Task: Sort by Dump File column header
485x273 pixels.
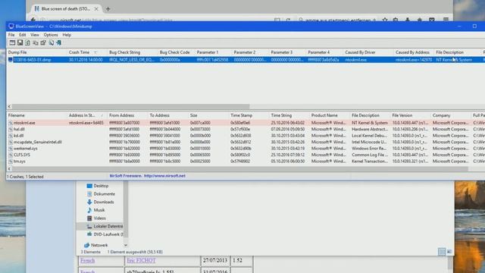Action: coord(37,52)
